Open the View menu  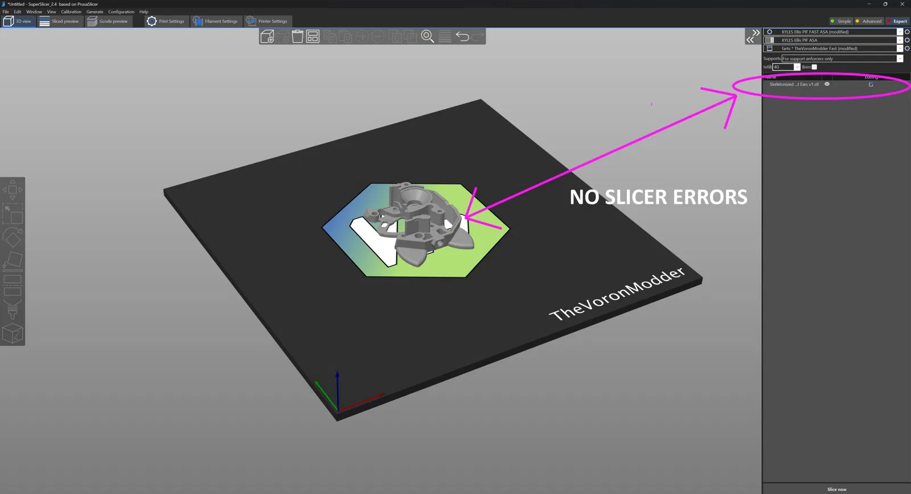[51, 11]
